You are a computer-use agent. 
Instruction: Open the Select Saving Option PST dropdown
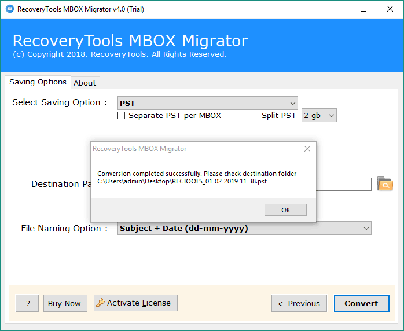[x=207, y=103]
